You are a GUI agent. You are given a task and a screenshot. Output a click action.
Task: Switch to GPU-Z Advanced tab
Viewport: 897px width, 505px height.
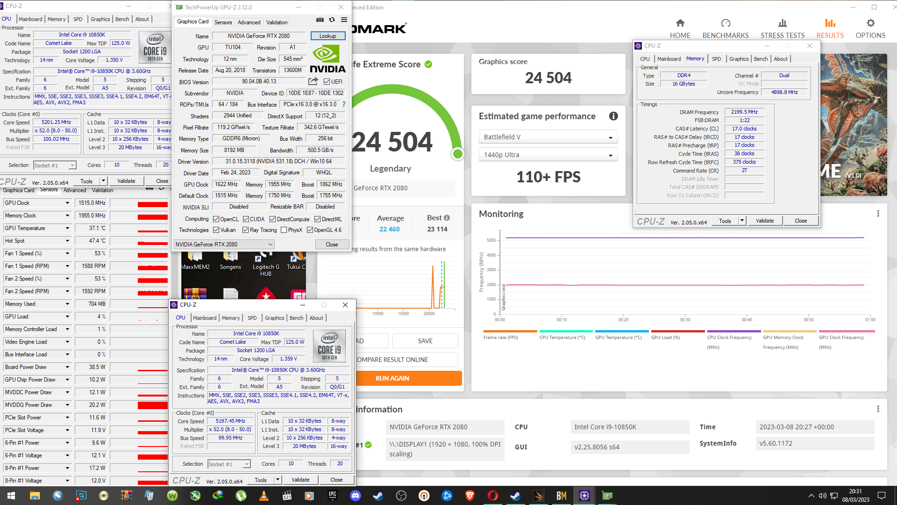(x=249, y=22)
